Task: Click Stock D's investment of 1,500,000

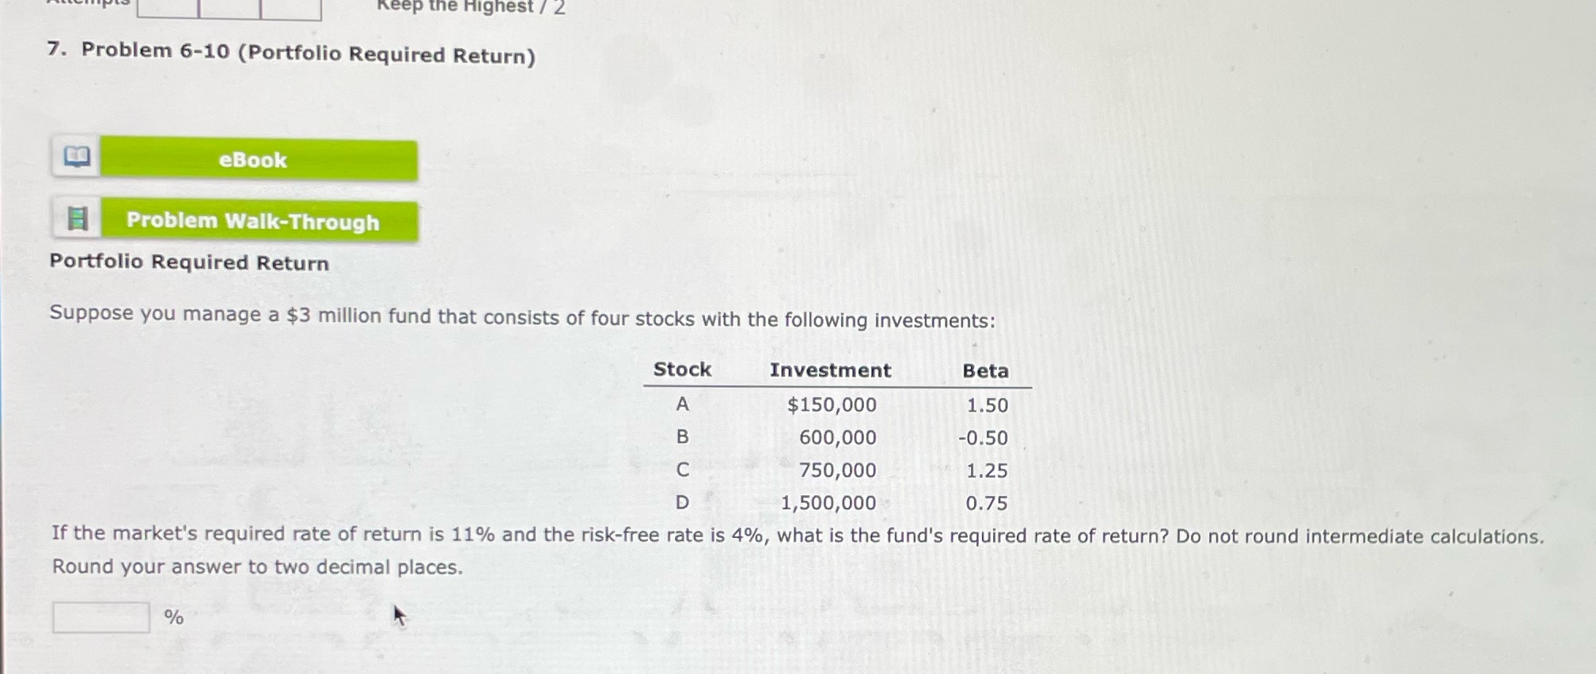Action: click(x=828, y=502)
